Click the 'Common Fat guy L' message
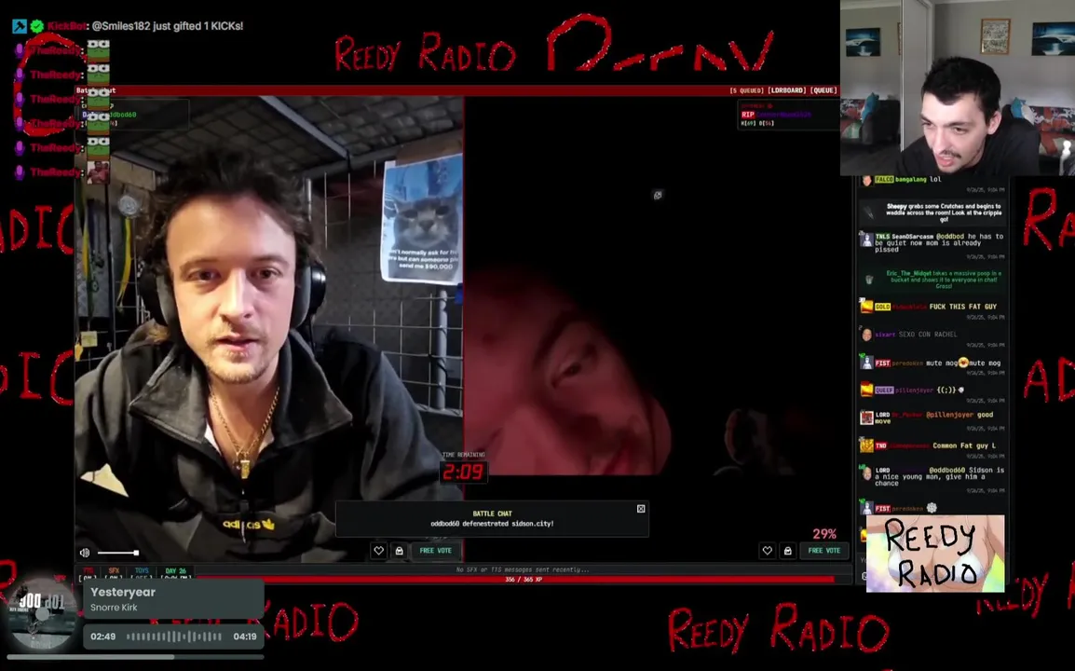This screenshot has width=1075, height=671. coord(964,446)
